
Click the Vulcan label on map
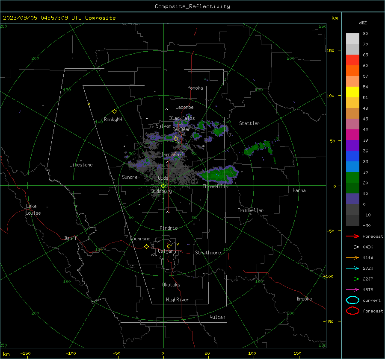pos(217,317)
